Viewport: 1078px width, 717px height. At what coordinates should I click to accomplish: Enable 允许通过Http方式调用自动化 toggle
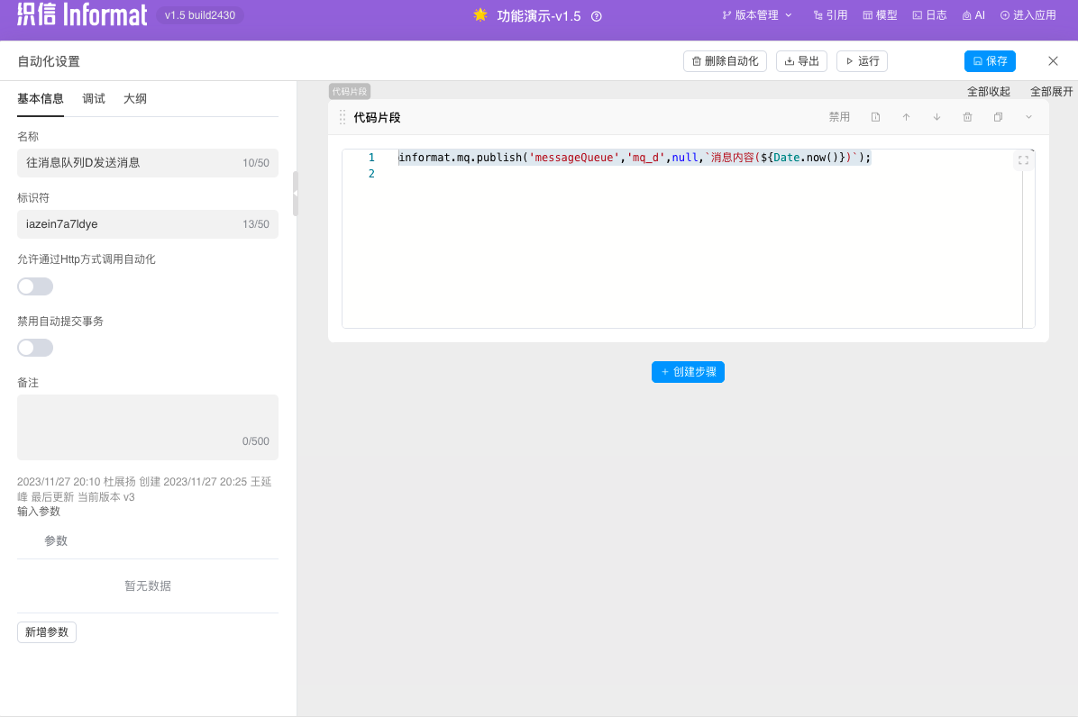[x=34, y=286]
